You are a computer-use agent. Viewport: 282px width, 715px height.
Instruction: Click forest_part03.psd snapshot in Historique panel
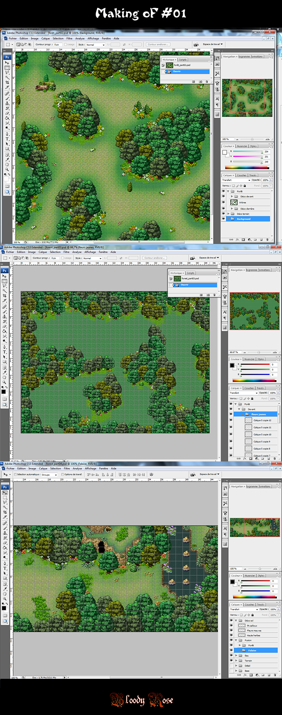(x=193, y=279)
